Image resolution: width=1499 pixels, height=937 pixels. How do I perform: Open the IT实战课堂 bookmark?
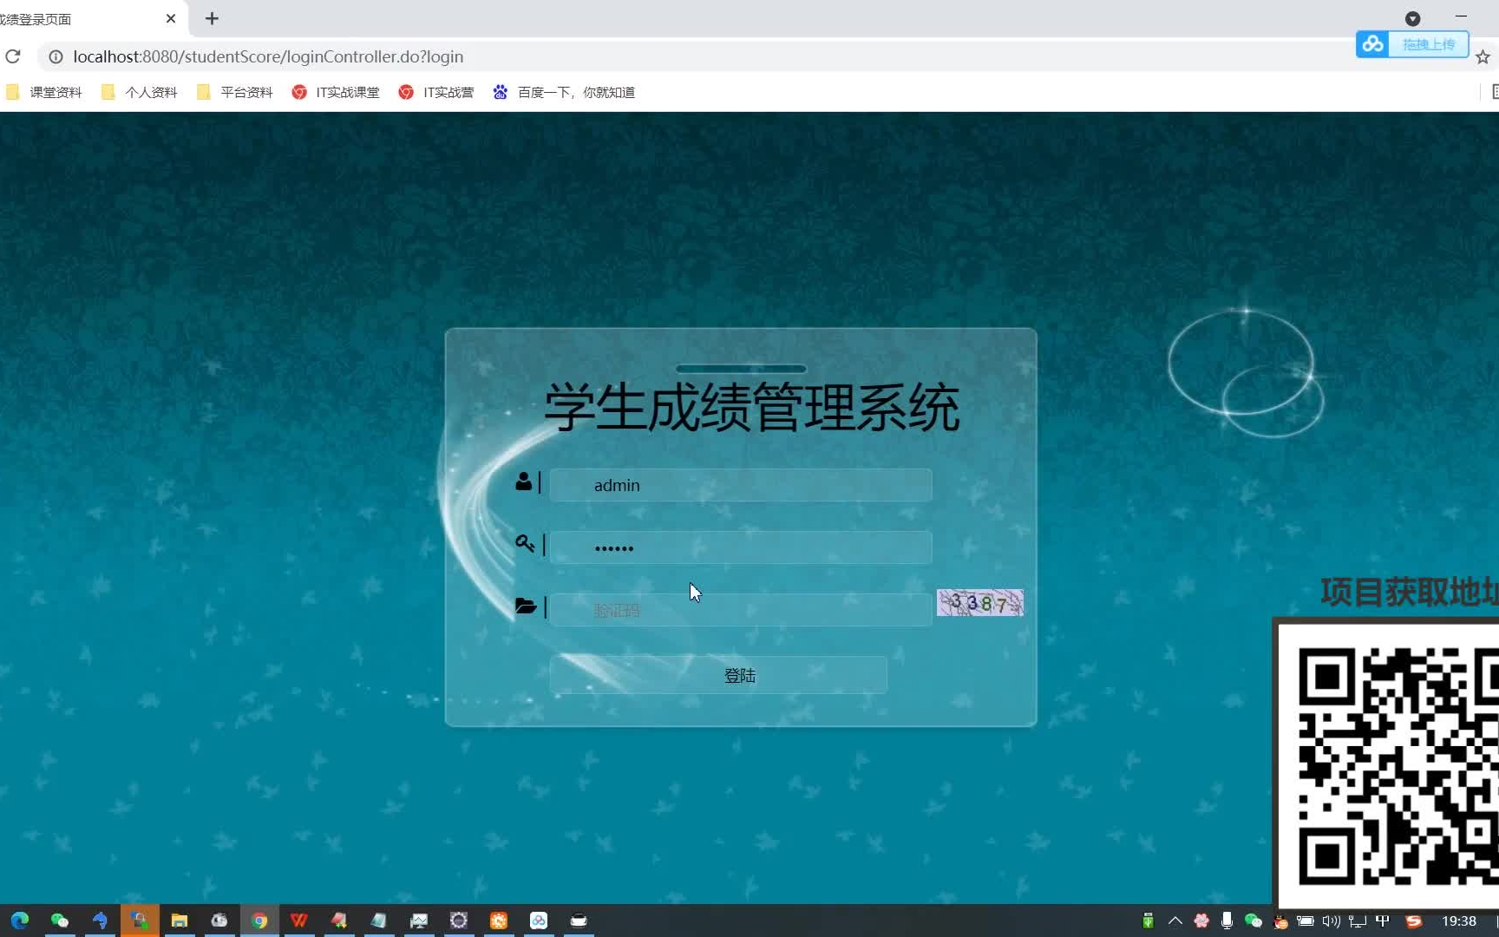coord(336,92)
